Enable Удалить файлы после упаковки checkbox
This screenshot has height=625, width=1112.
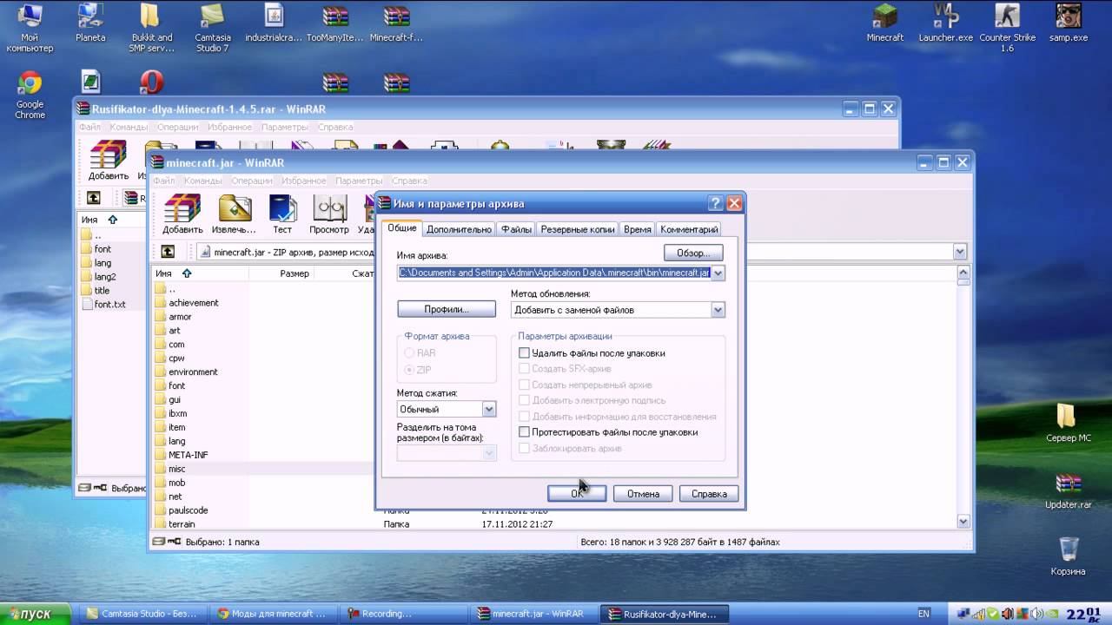[x=524, y=353]
